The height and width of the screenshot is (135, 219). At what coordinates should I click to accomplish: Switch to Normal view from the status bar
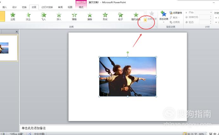pyautogui.click(x=185, y=134)
